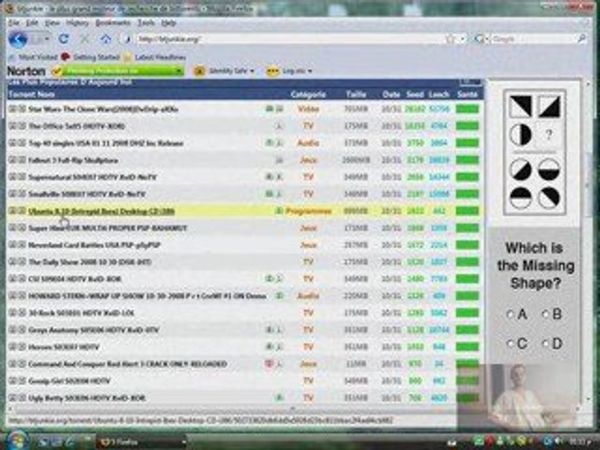Image resolution: width=600 pixels, height=450 pixels.
Task: Select answer C radio button
Action: [510, 343]
